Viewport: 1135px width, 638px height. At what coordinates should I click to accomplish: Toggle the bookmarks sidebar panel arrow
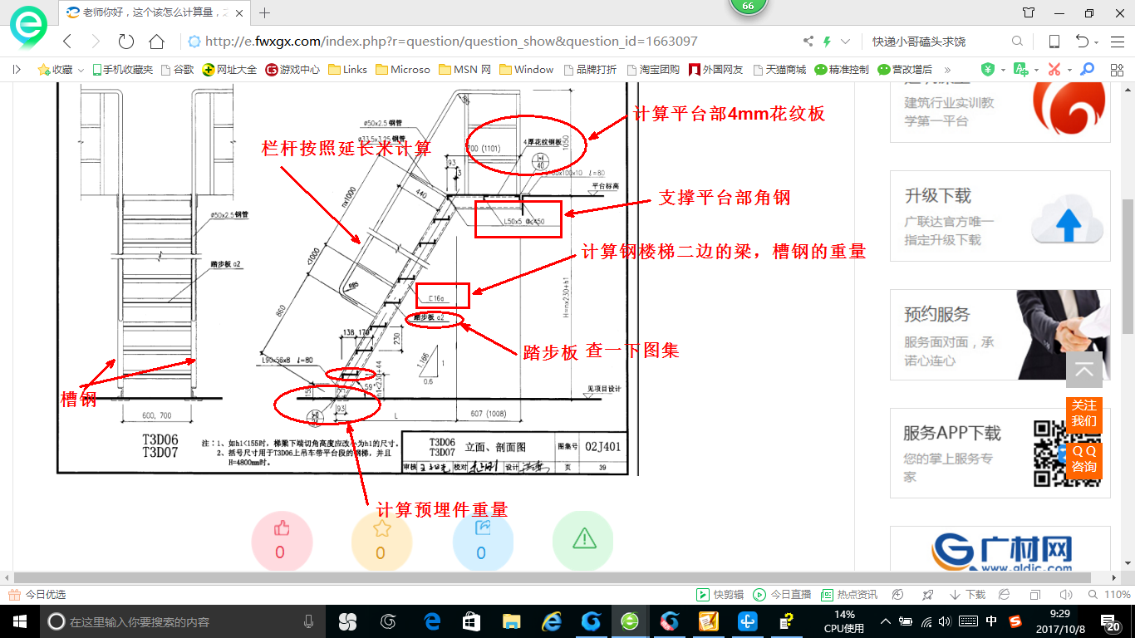point(17,70)
